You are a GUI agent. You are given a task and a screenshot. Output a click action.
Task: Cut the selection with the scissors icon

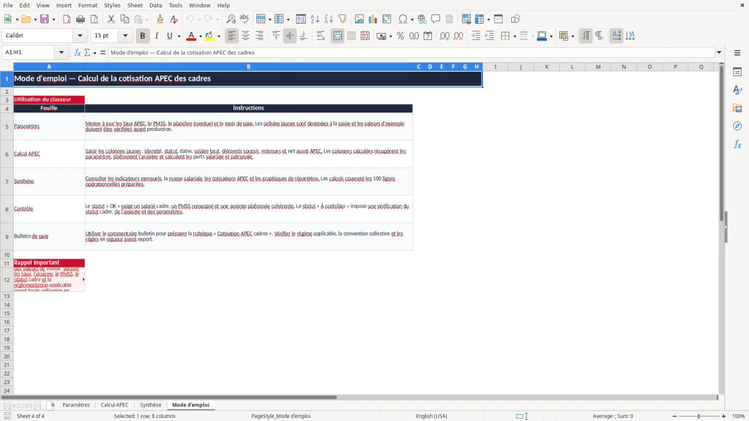pos(111,19)
